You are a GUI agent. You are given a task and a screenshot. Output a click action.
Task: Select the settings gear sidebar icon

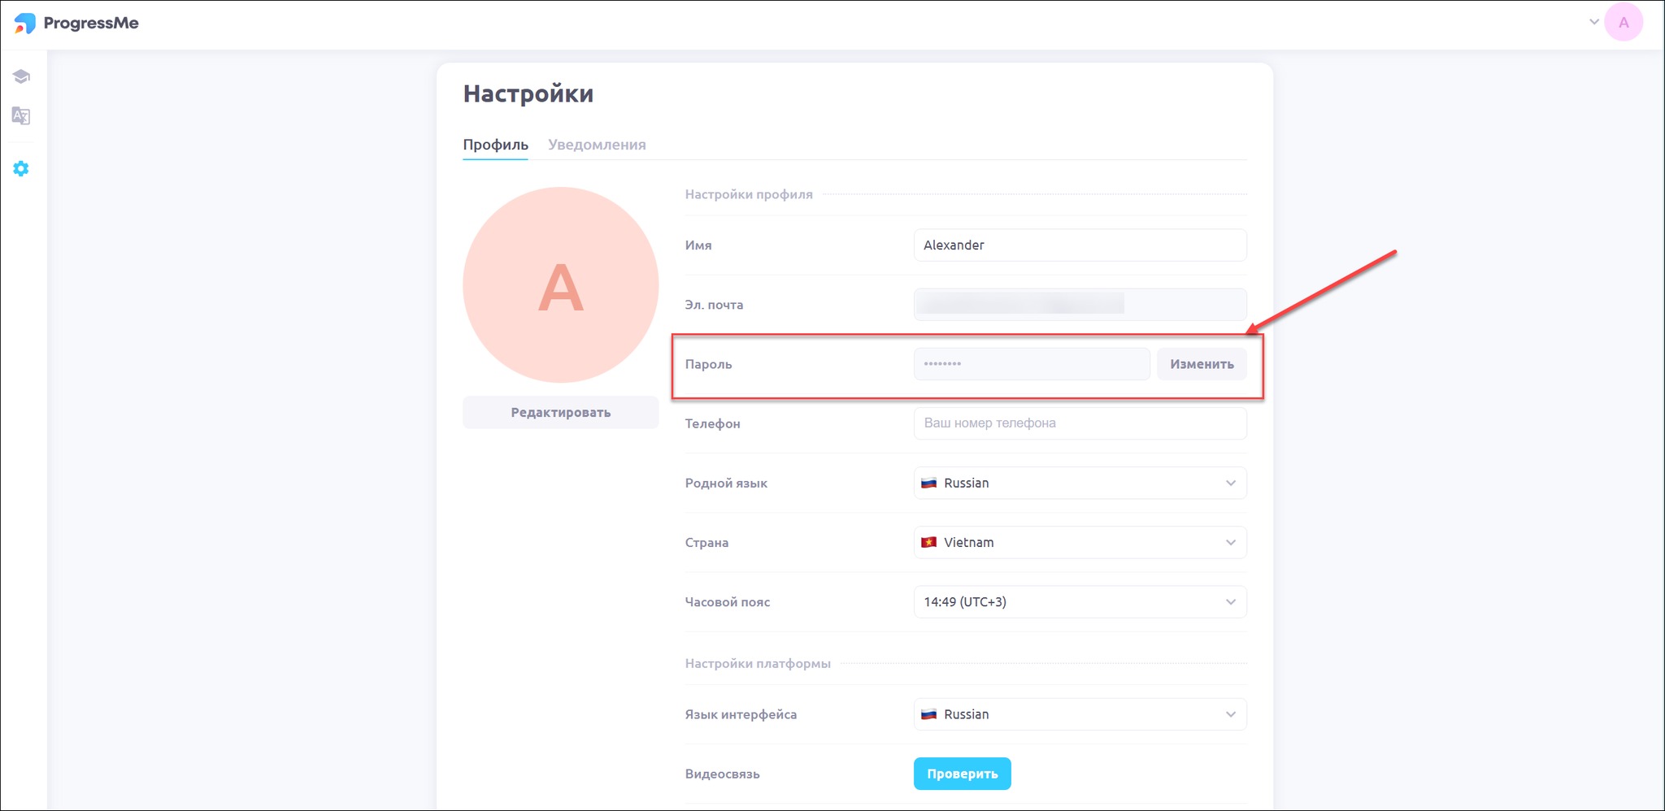(21, 169)
